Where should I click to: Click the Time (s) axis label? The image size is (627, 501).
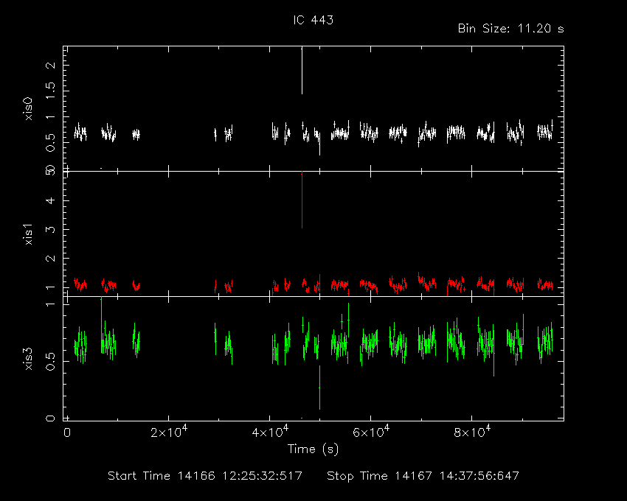[313, 449]
